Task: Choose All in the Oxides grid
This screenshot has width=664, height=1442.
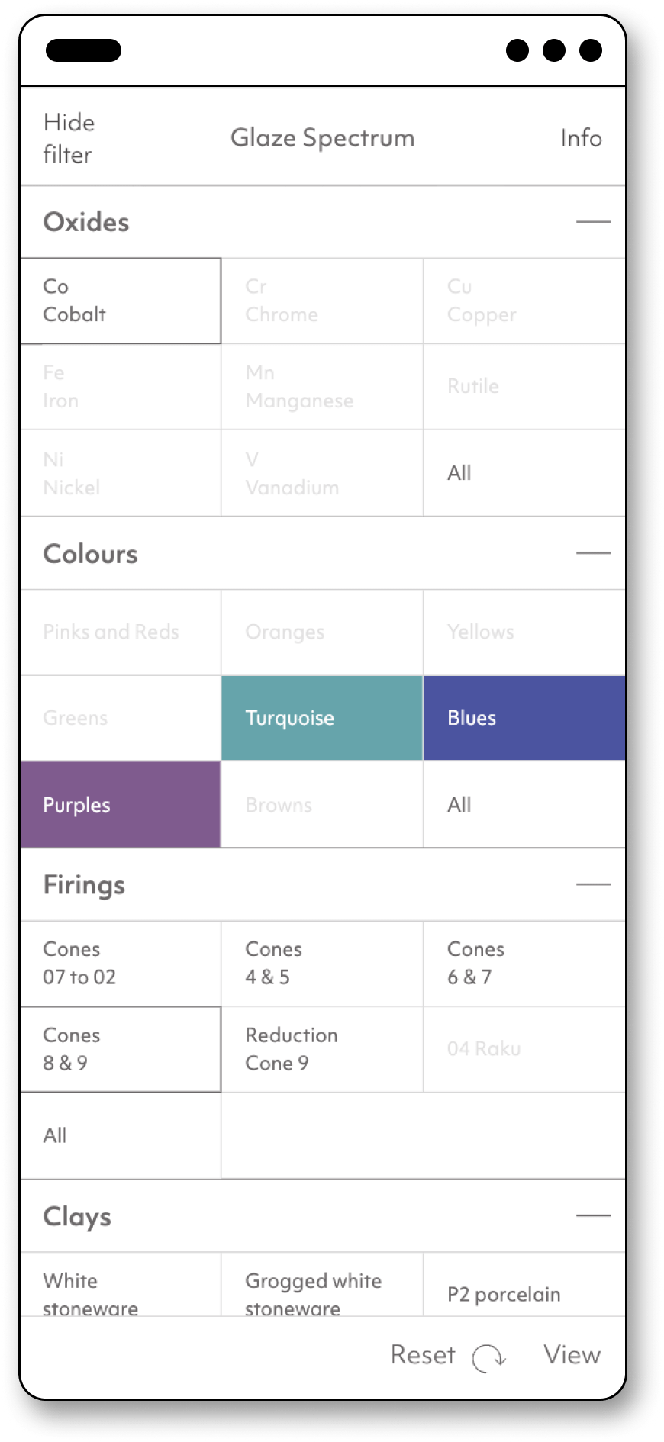Action: tap(524, 473)
